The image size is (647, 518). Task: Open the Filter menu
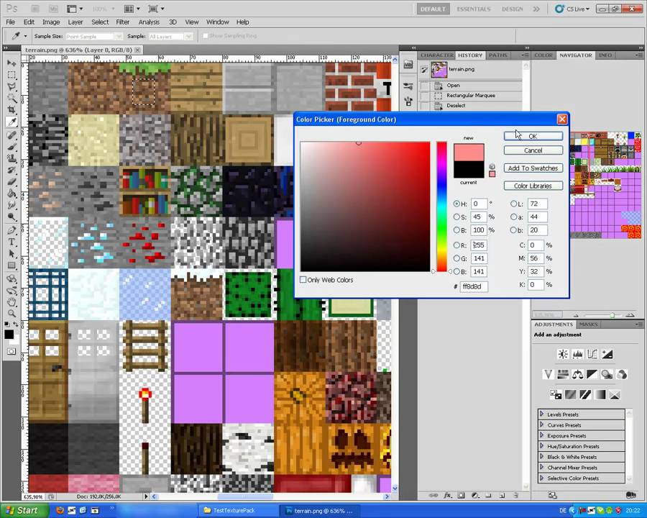(122, 22)
